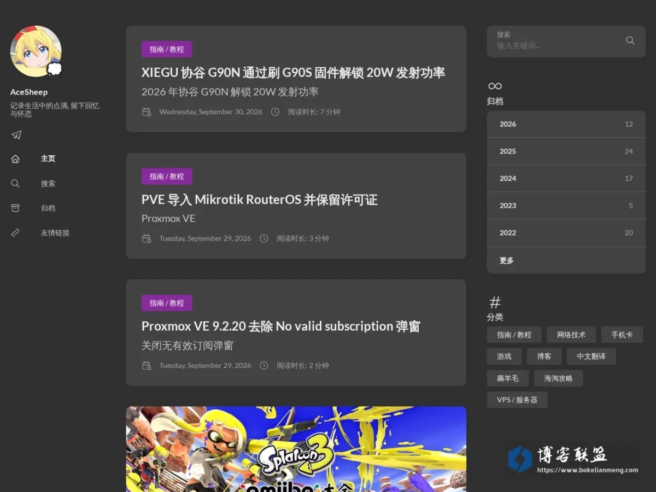
Task: Click the AceSheep avatar image
Action: click(36, 51)
